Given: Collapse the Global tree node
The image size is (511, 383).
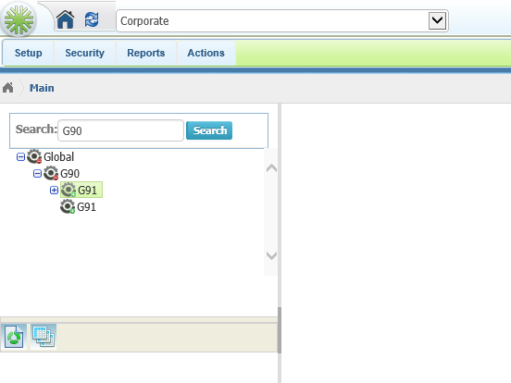Looking at the screenshot, I should pos(20,157).
